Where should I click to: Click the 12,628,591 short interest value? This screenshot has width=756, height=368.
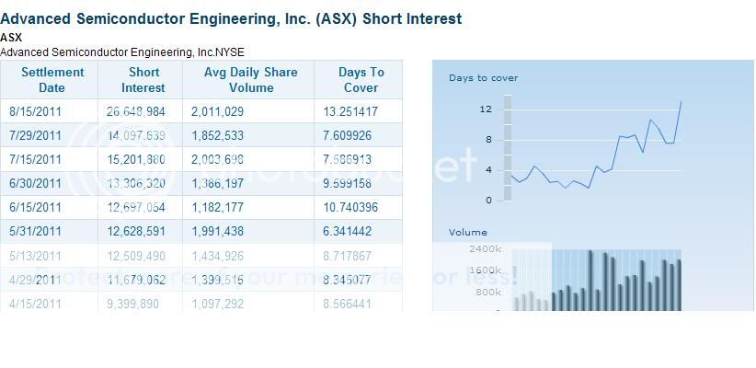[136, 231]
